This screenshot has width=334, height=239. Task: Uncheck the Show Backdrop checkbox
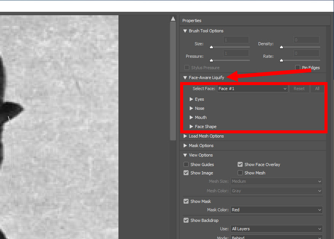[x=186, y=220]
